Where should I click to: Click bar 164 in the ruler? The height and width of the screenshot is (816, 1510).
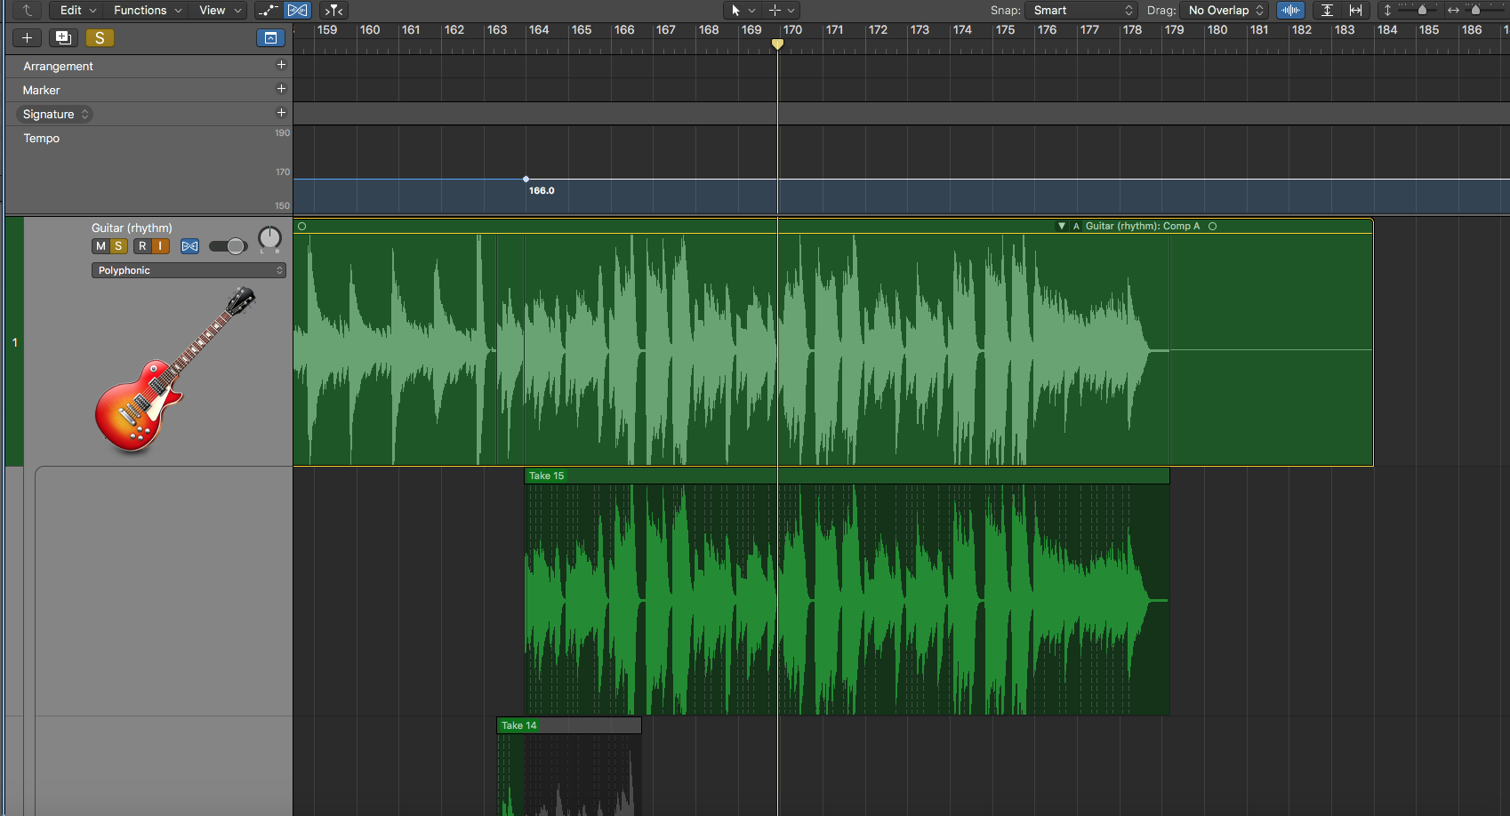tap(539, 30)
